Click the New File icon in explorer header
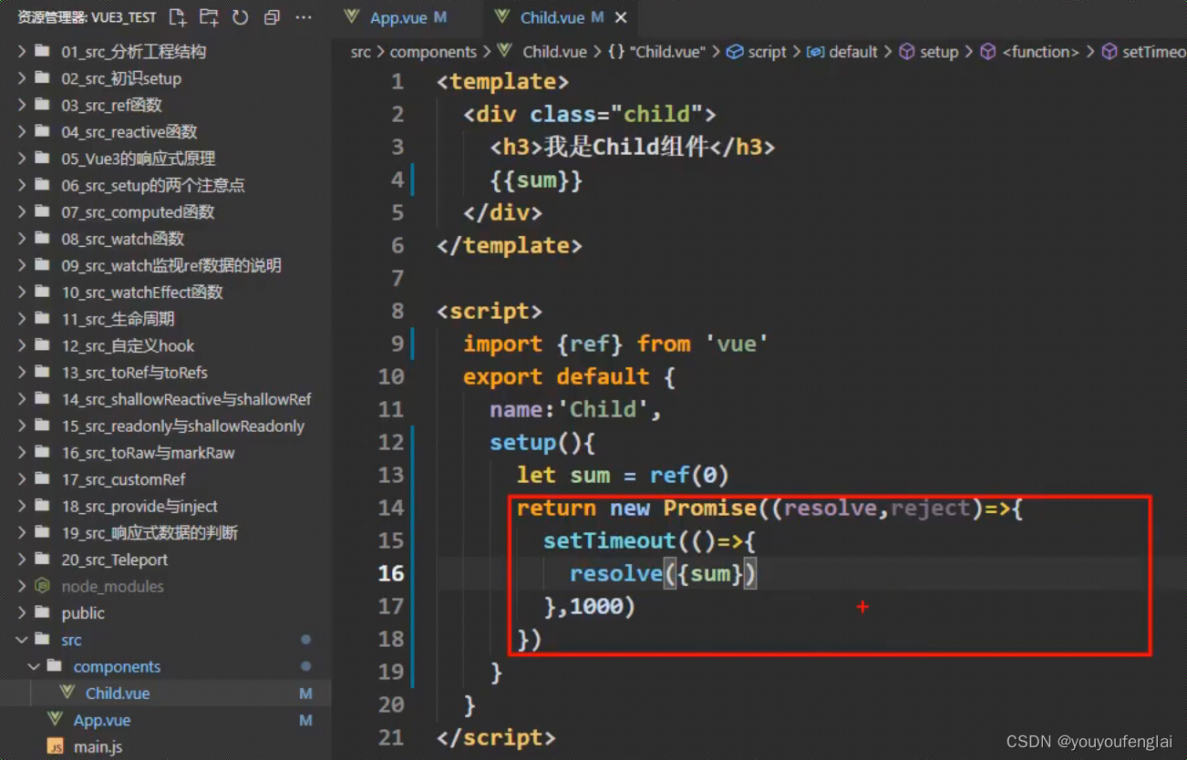This screenshot has width=1187, height=760. point(178,17)
